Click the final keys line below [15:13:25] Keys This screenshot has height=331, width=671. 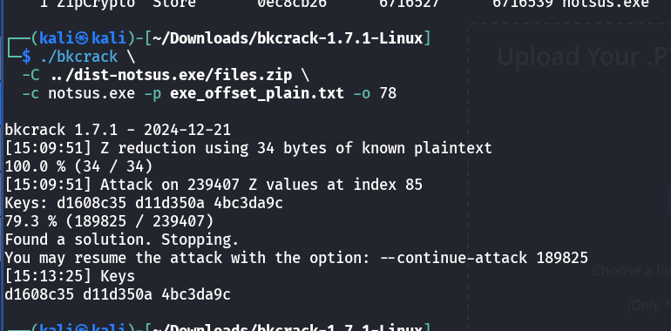pos(118,294)
